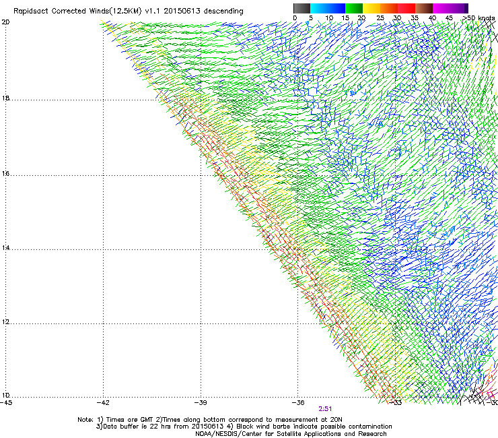Click the red 30-35 knots legend swatch
The width and height of the screenshot is (498, 438).
[406, 8]
